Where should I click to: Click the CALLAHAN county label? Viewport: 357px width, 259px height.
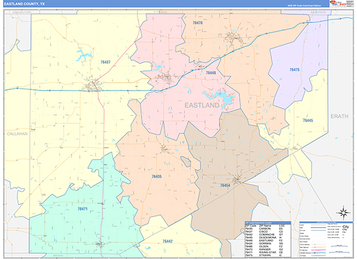click(x=17, y=134)
